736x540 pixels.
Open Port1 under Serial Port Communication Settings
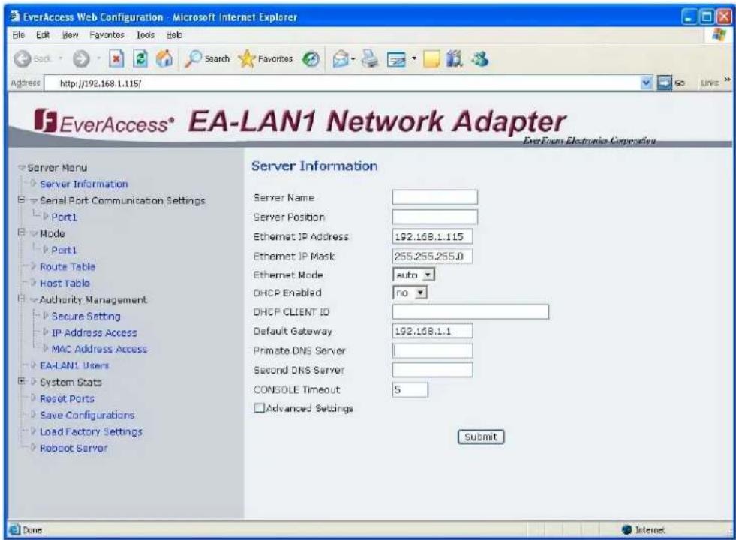[x=64, y=217]
